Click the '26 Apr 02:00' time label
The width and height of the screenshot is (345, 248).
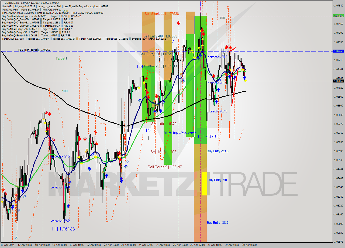197,245
